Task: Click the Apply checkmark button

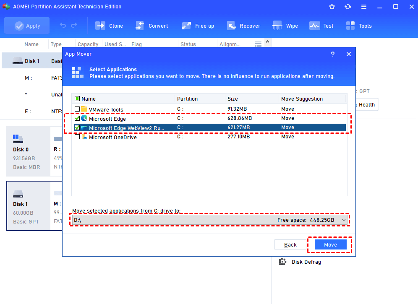Action: pyautogui.click(x=27, y=26)
